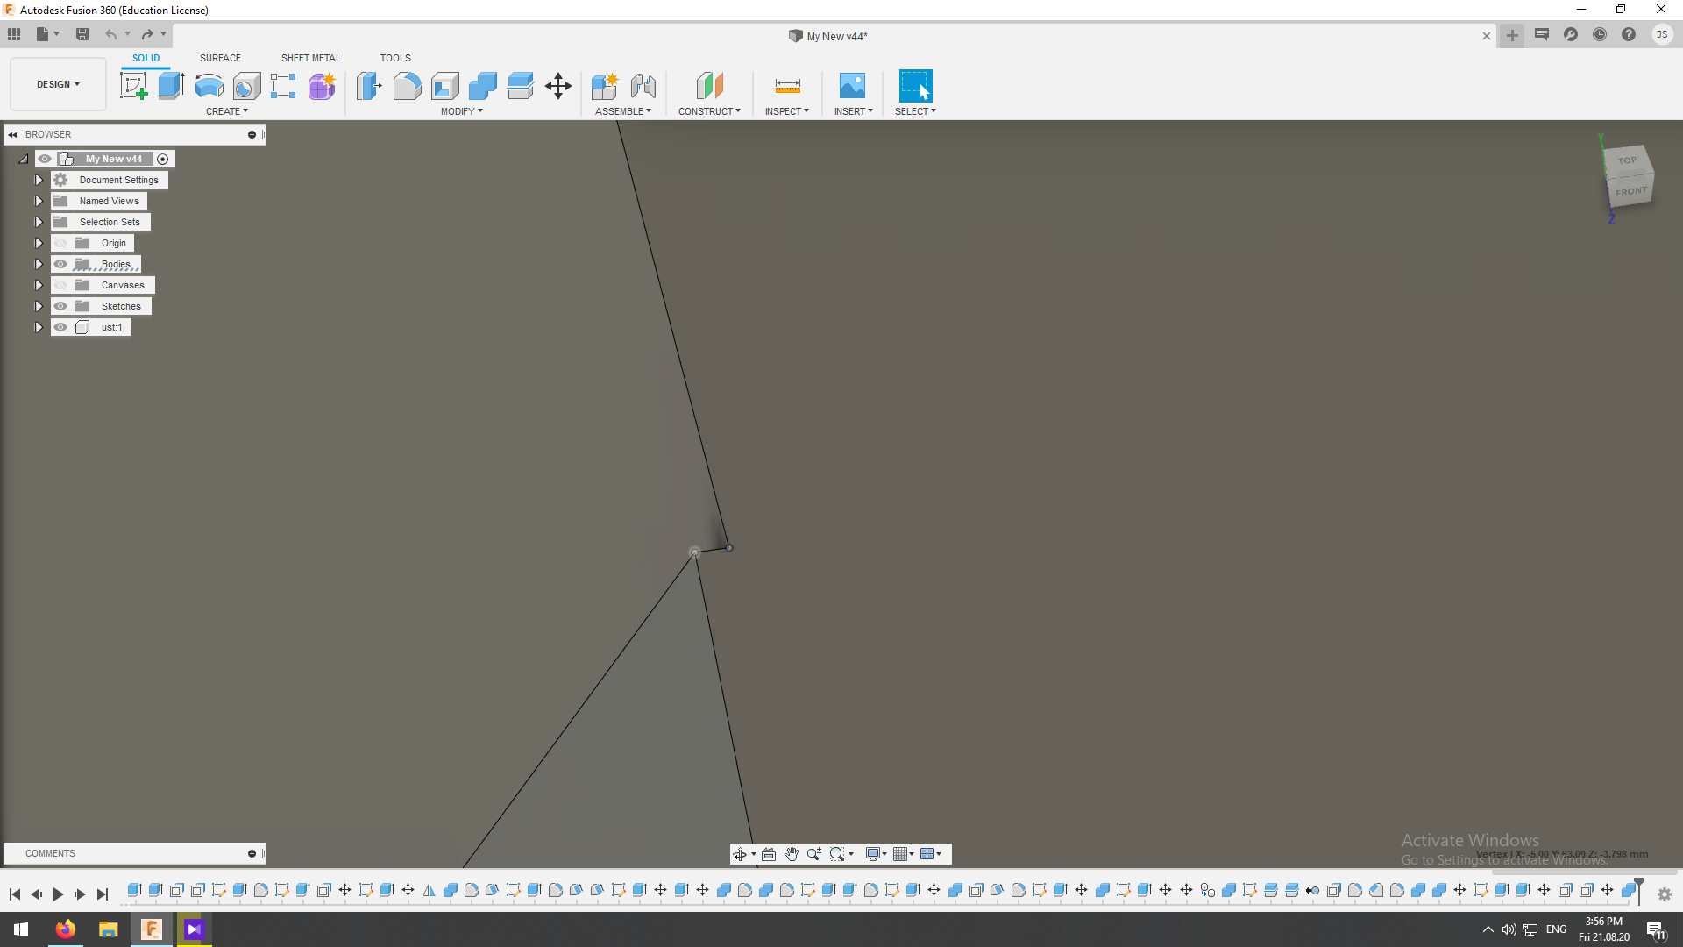This screenshot has height=947, width=1683.
Task: Switch to the SHEET METAL tab
Action: (310, 57)
